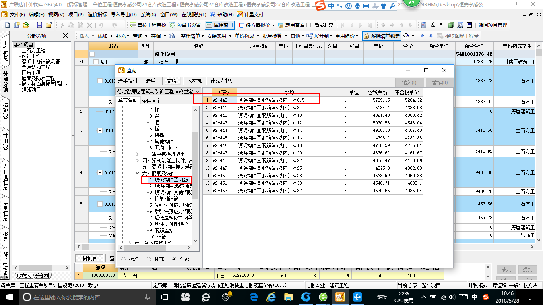Click the 不含税单价 column header

(407, 92)
